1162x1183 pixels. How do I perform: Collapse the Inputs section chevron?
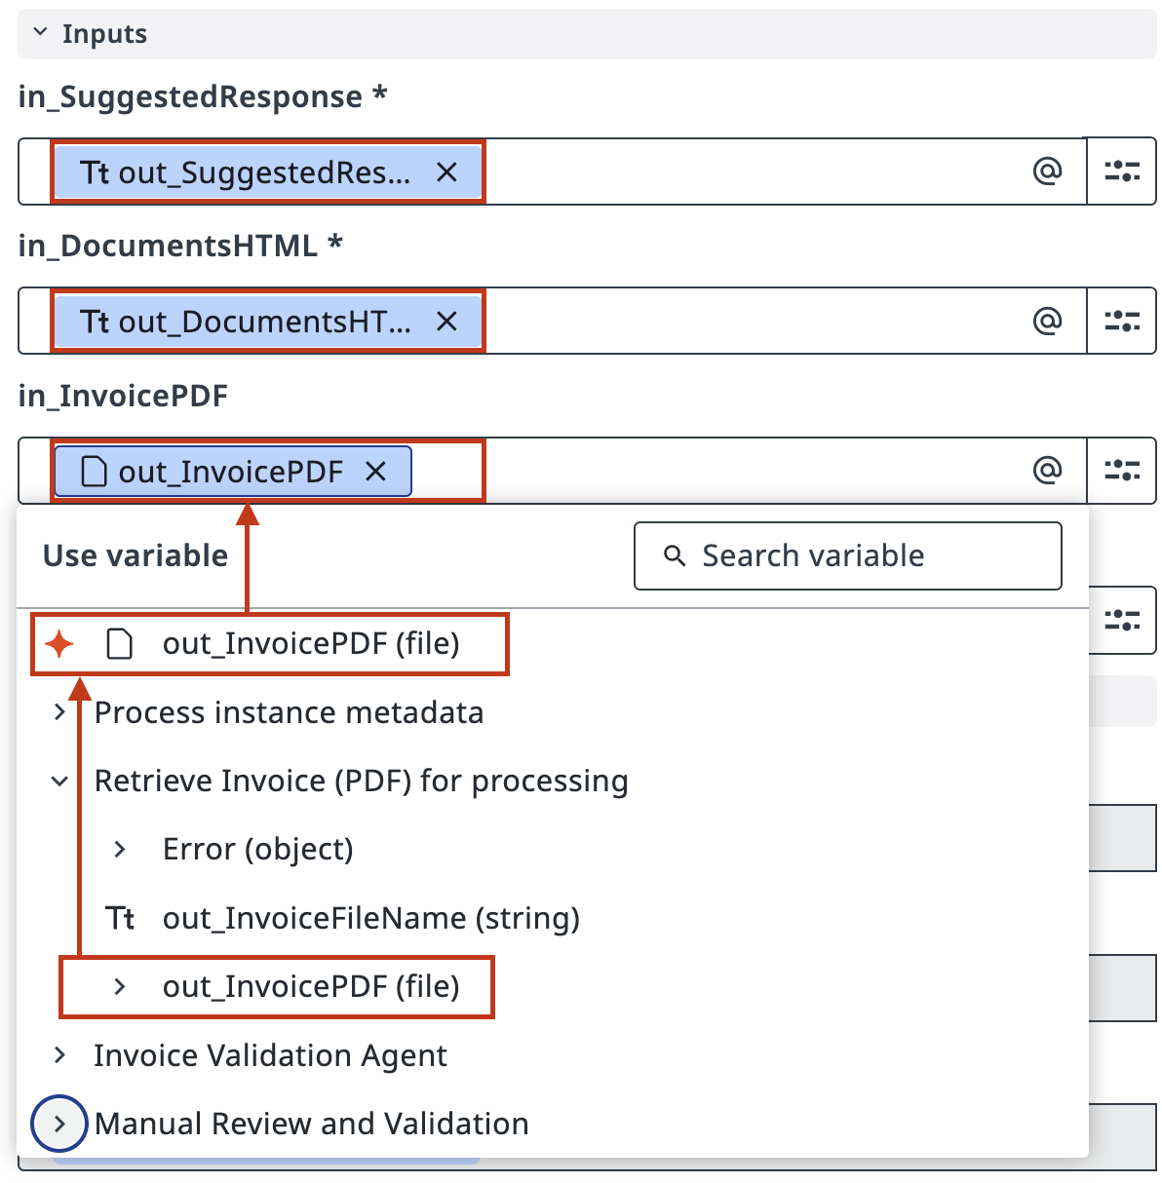[x=40, y=32]
